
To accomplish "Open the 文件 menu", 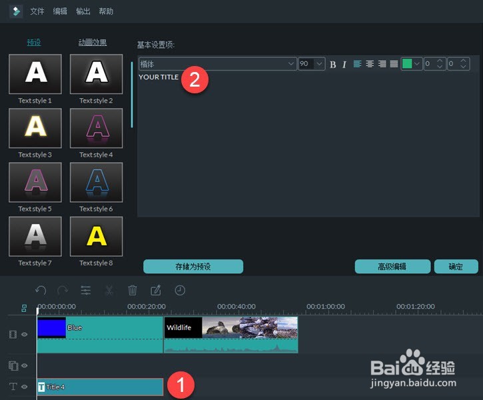I will coord(37,11).
